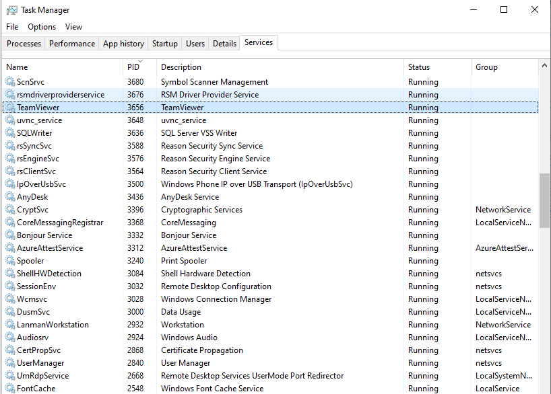This screenshot has width=551, height=394.
Task: Click the gear icon beside UmRdpService
Action: 10,376
